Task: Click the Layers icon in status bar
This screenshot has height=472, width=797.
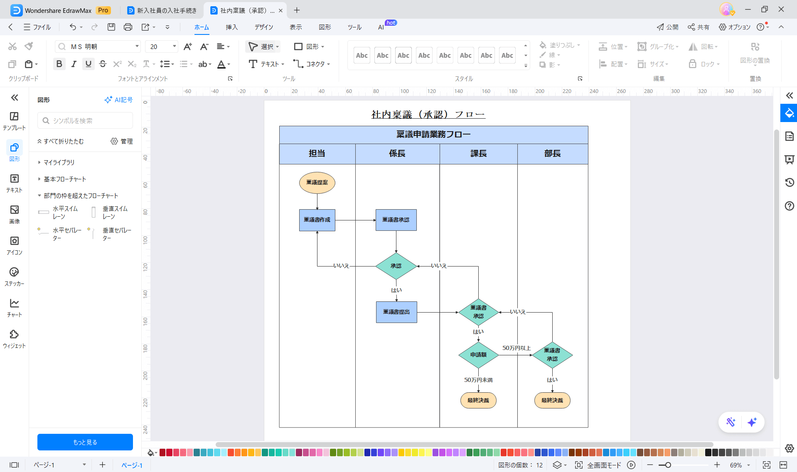Action: (557, 465)
